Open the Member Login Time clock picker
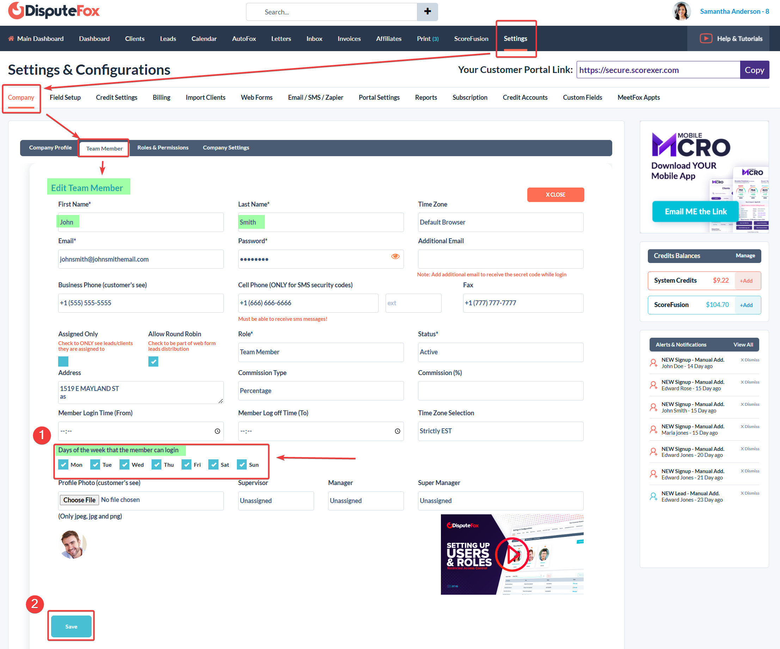Screen dimensions: 780x649 [217, 431]
